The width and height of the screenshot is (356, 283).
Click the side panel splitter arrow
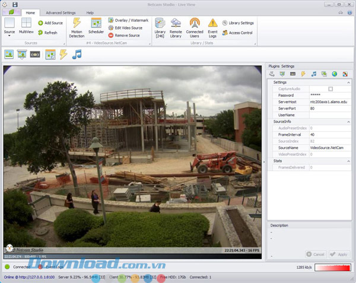click(264, 162)
